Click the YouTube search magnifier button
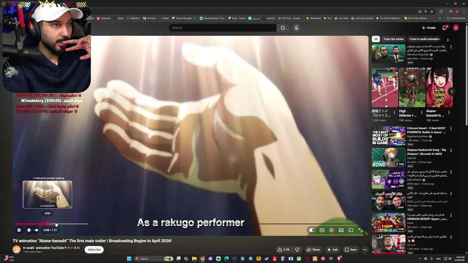 click(x=283, y=28)
